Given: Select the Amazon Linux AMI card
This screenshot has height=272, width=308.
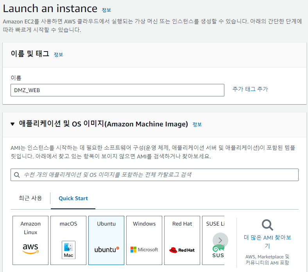Looking at the screenshot, I should tap(30, 240).
